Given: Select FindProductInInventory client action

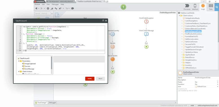Looking at the screenshot, I should pos(193,34).
